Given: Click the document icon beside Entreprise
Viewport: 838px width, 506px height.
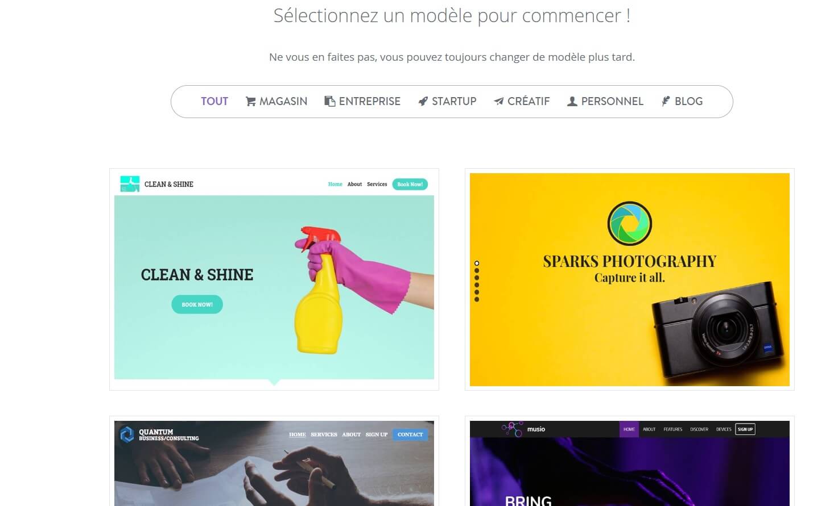Looking at the screenshot, I should click(329, 101).
